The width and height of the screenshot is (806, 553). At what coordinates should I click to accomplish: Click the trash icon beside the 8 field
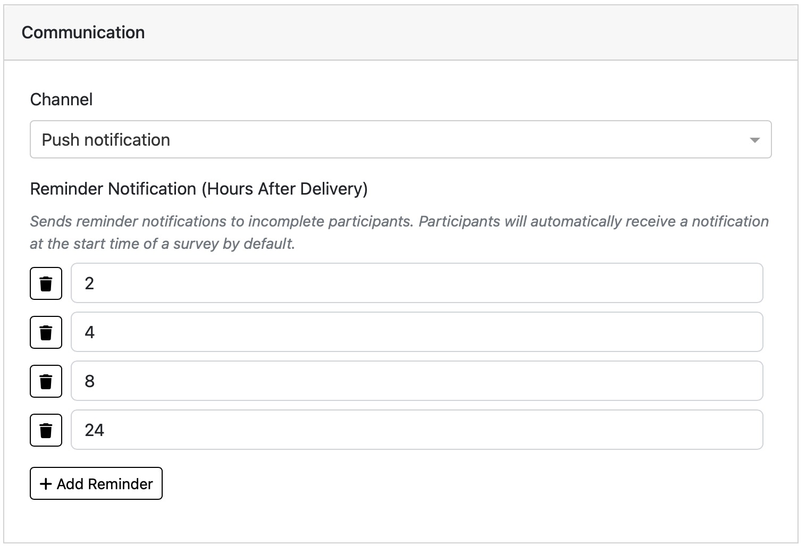pos(46,381)
